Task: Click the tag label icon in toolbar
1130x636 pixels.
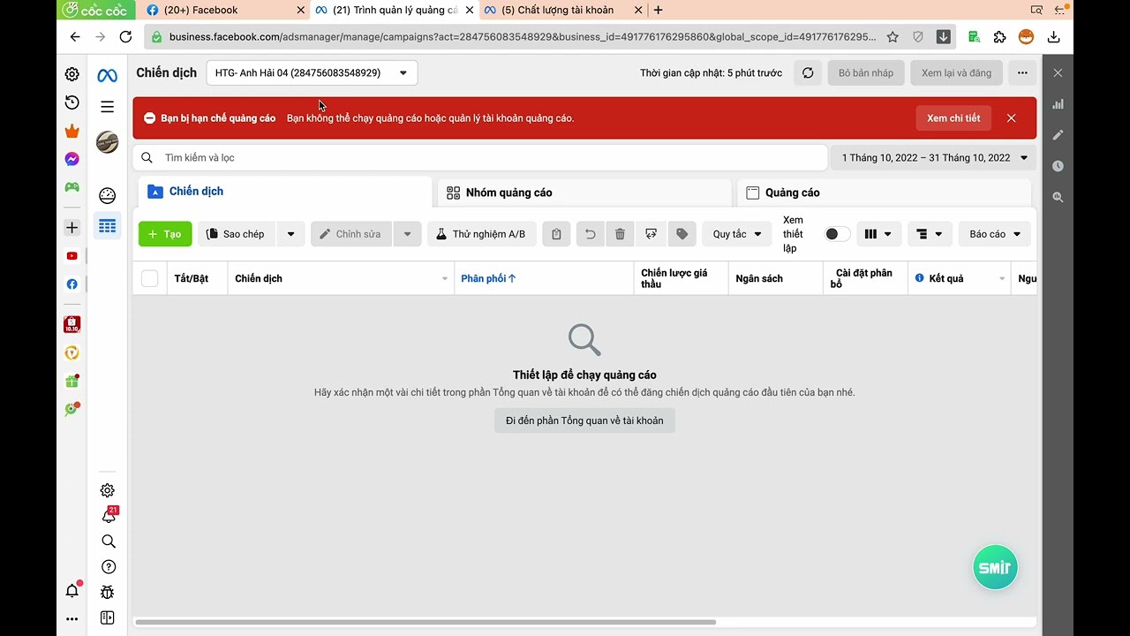Action: (682, 234)
